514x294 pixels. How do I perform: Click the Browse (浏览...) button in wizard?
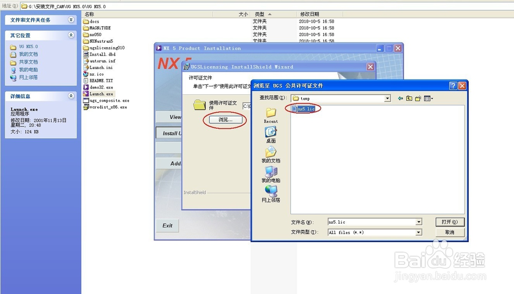[x=226, y=120]
